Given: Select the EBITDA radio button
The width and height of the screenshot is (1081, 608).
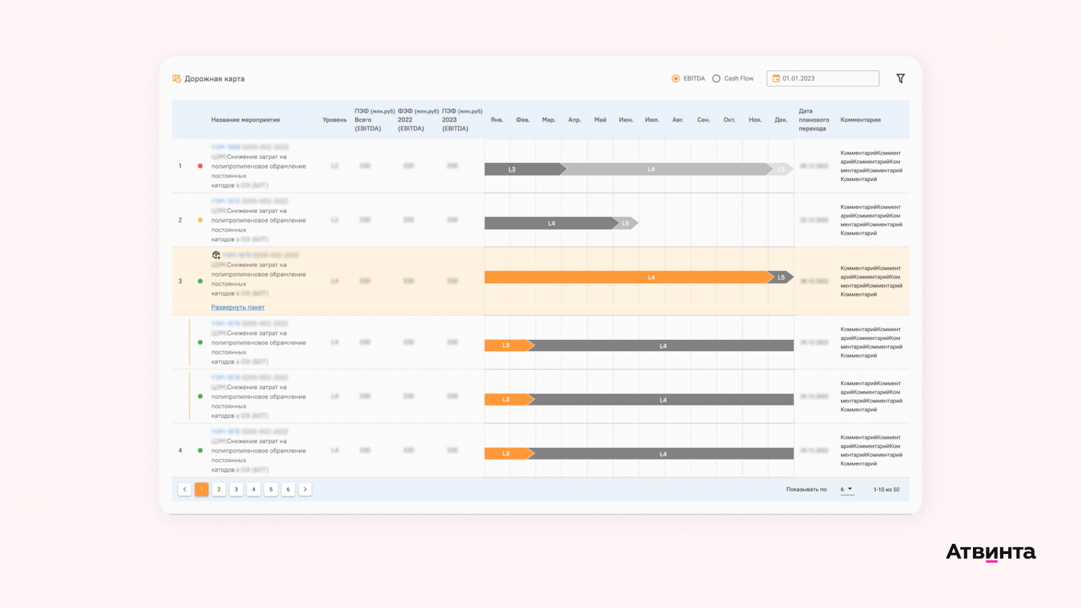Looking at the screenshot, I should pos(676,78).
